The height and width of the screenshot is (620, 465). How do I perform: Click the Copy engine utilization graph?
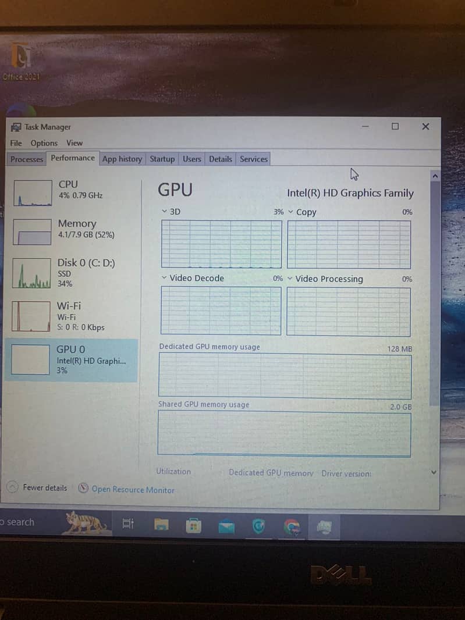349,245
